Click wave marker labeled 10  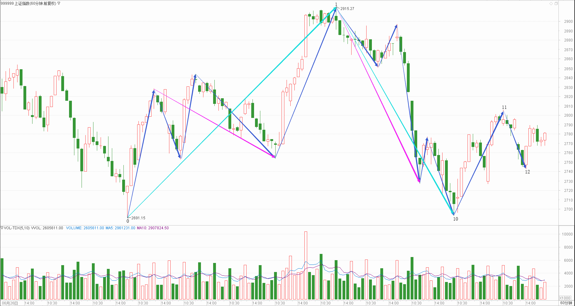pyautogui.click(x=455, y=219)
